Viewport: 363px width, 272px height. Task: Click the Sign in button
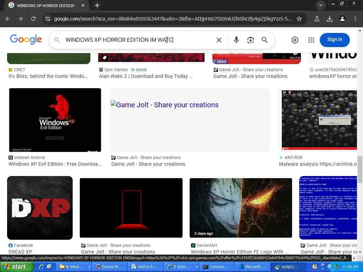pyautogui.click(x=335, y=40)
